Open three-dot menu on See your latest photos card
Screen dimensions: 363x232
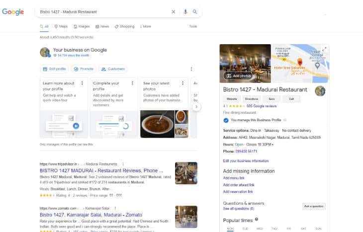[182, 83]
